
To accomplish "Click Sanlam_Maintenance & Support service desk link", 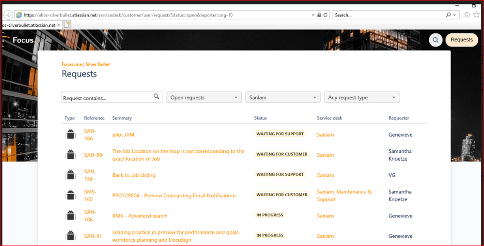I will click(x=344, y=195).
